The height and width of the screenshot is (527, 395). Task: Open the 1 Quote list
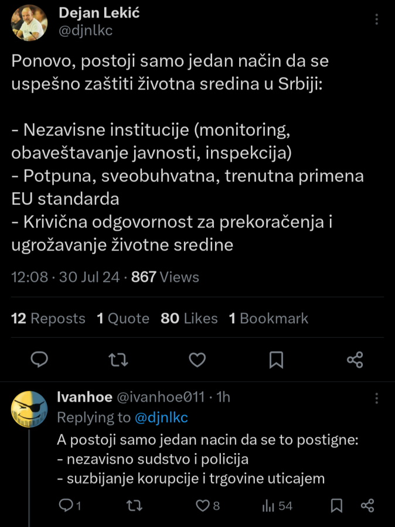coord(123,319)
